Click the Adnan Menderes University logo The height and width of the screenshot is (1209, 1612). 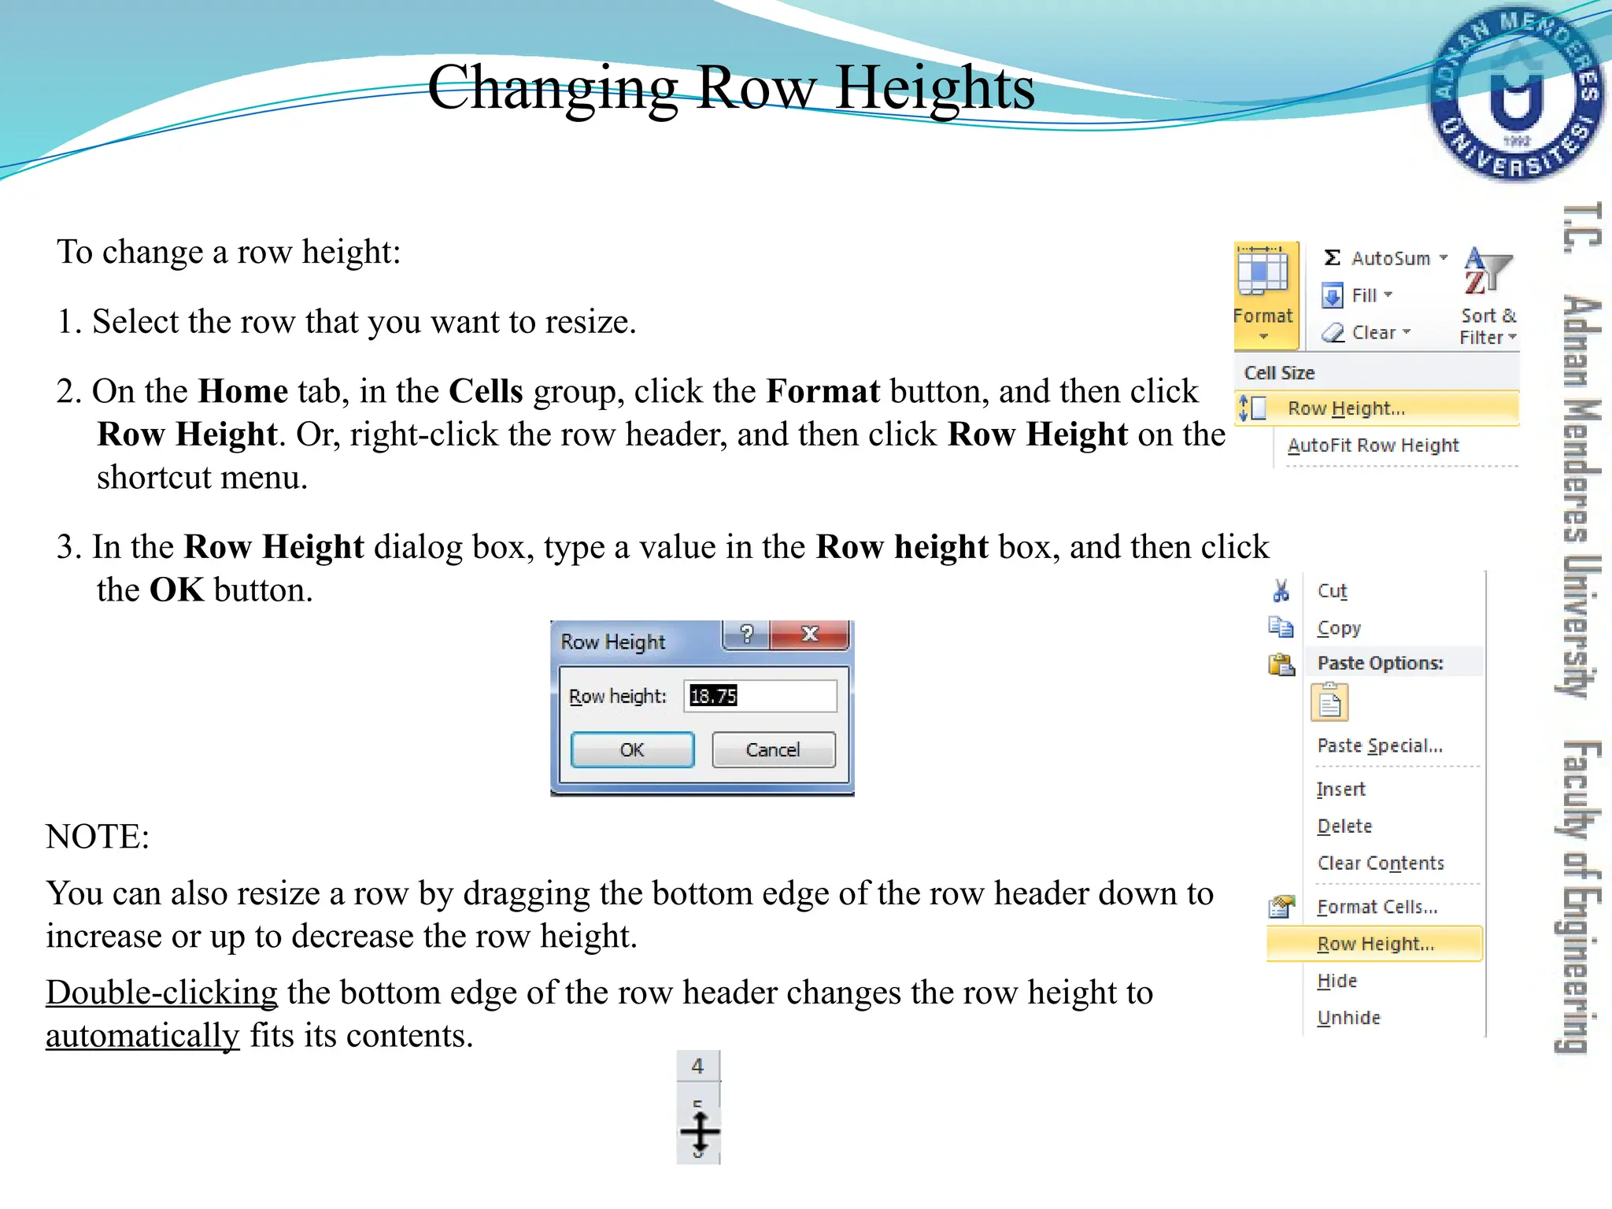point(1515,93)
